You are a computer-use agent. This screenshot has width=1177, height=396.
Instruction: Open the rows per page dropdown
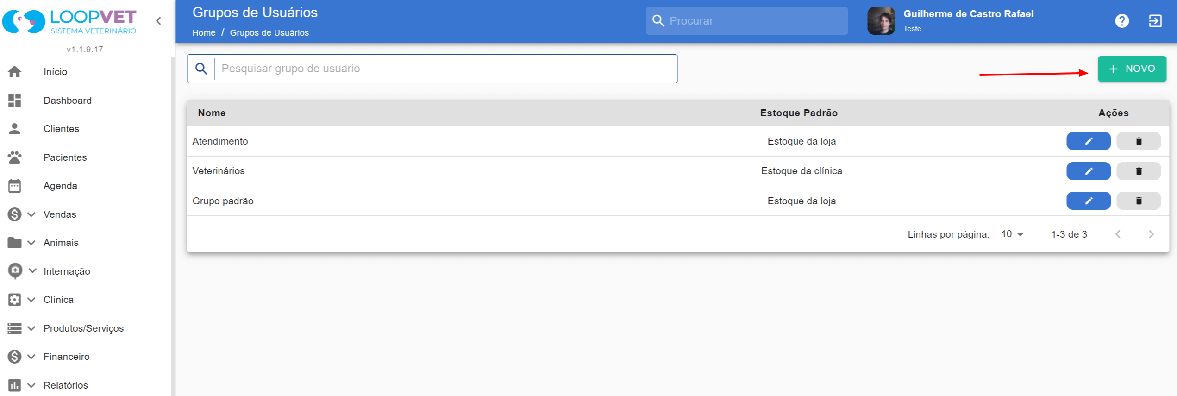click(1012, 234)
